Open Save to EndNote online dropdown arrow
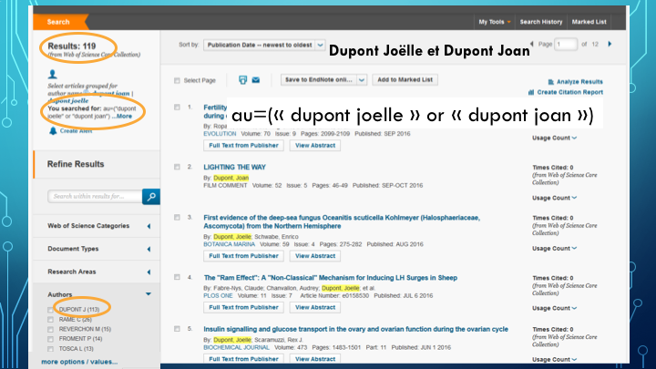This screenshot has height=369, width=656. [362, 79]
